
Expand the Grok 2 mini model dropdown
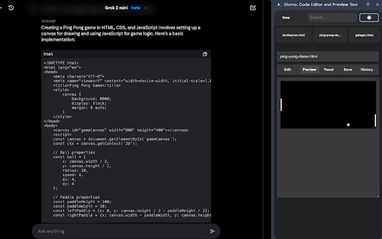(146, 7)
